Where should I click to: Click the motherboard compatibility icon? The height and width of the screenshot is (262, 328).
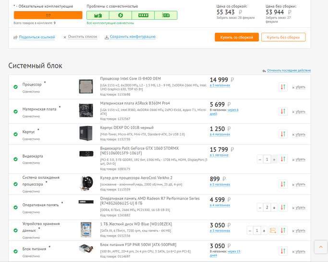point(98,15)
